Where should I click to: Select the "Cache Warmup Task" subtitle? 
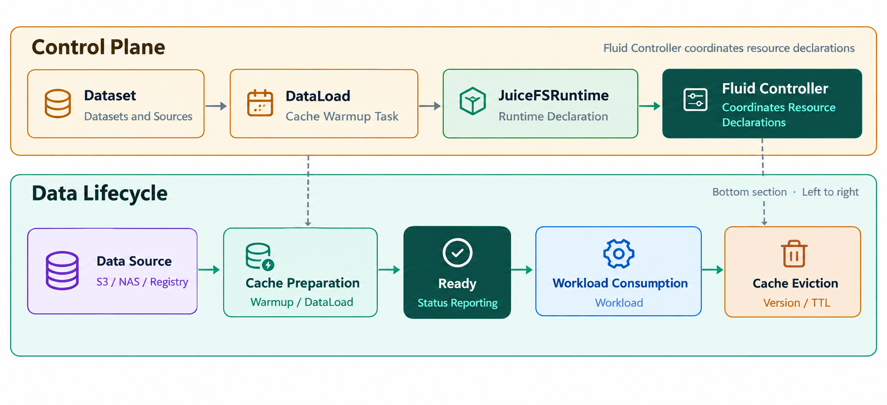click(x=342, y=117)
